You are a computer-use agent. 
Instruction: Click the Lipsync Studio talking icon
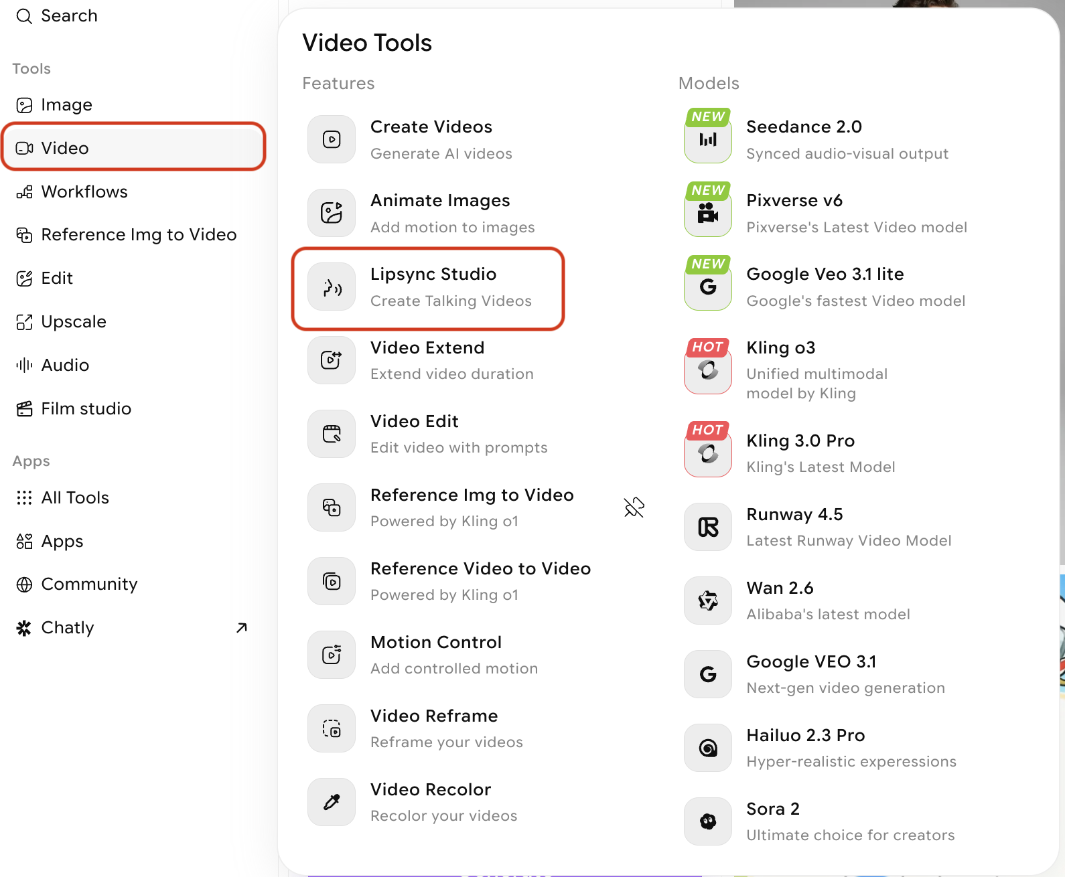click(x=332, y=287)
